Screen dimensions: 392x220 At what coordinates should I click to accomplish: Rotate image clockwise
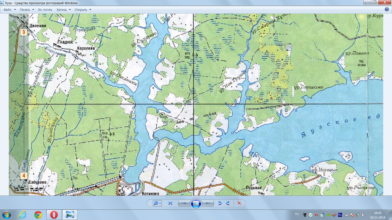228,203
